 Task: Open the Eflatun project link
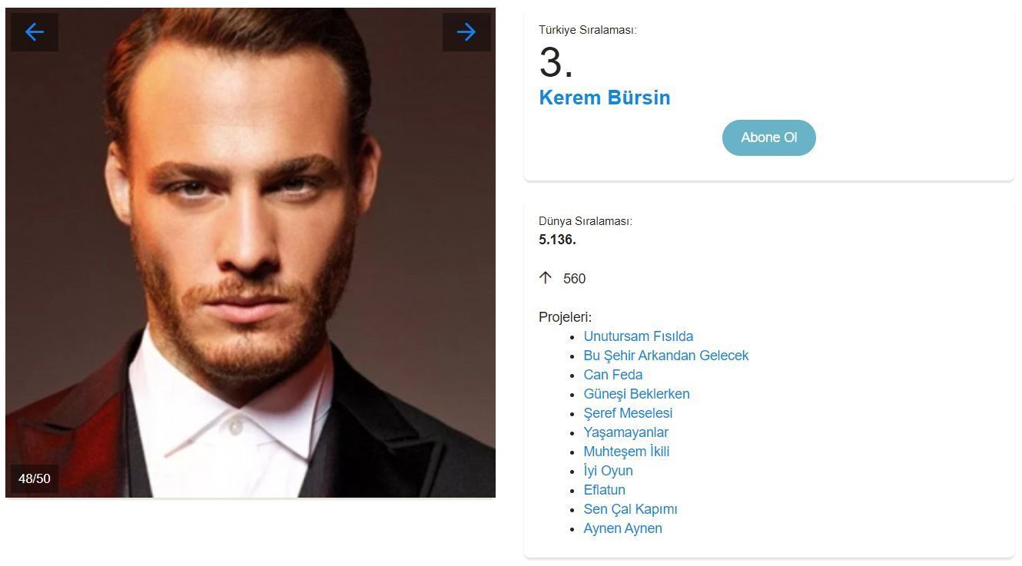pyautogui.click(x=604, y=490)
